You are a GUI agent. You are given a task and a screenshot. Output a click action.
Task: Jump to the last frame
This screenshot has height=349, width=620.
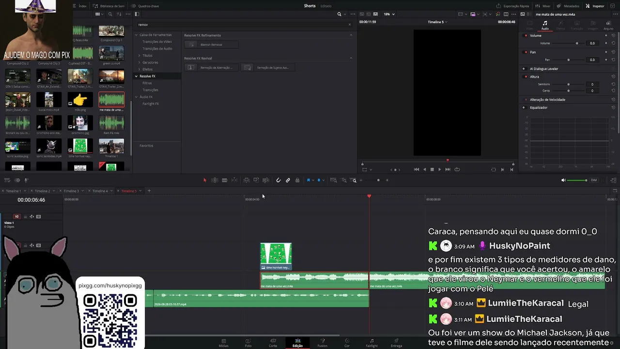(x=448, y=170)
